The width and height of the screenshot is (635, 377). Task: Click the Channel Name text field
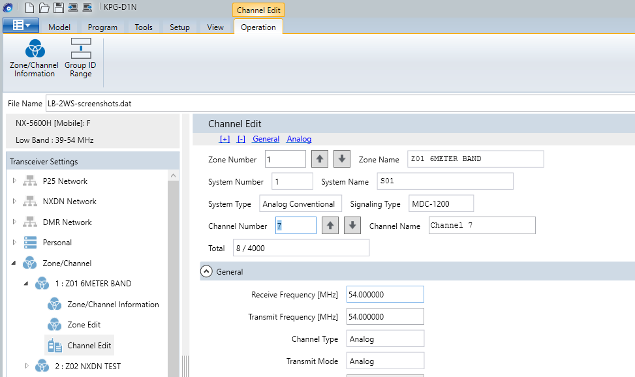(482, 226)
